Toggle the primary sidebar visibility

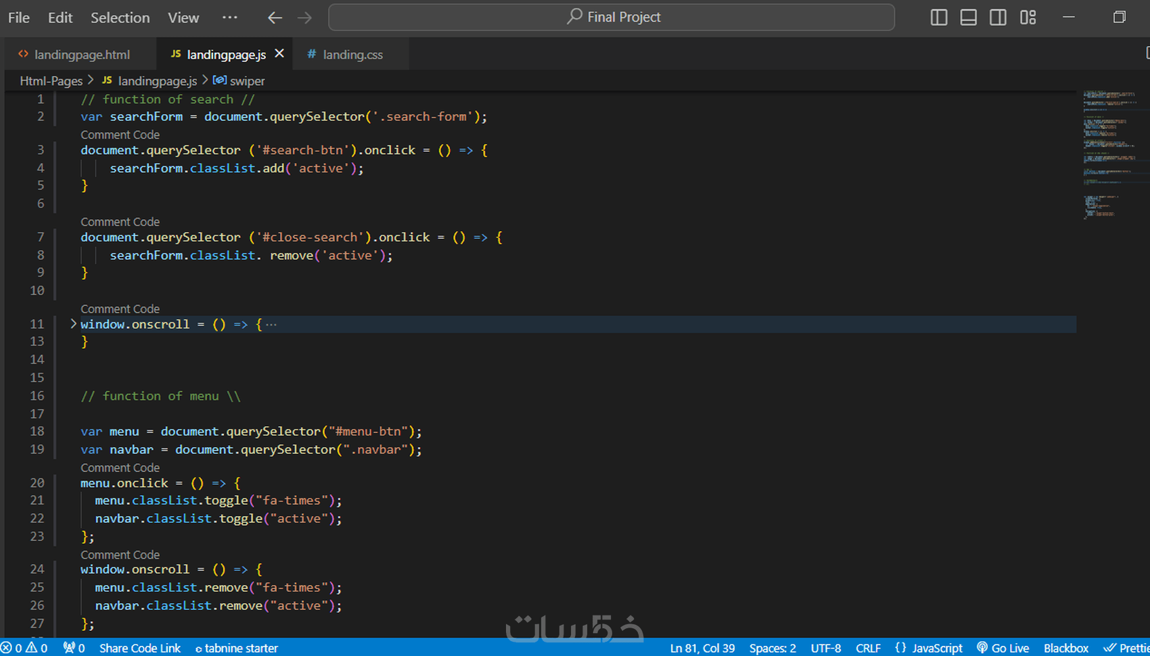tap(939, 17)
